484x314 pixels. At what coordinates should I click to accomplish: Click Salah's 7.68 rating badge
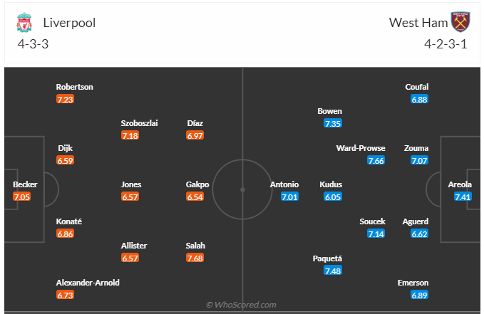click(195, 258)
